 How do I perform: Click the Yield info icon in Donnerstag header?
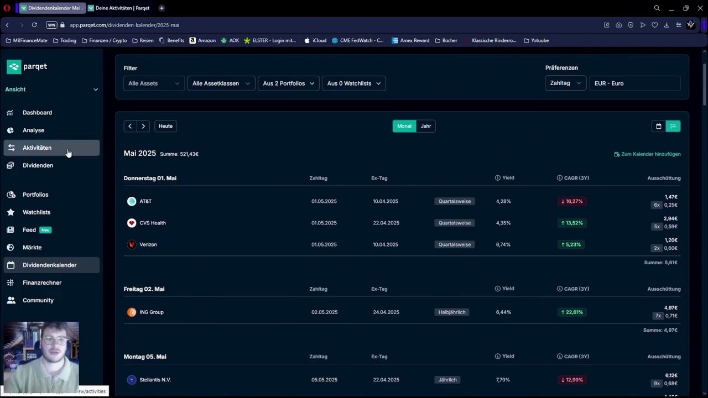click(498, 178)
